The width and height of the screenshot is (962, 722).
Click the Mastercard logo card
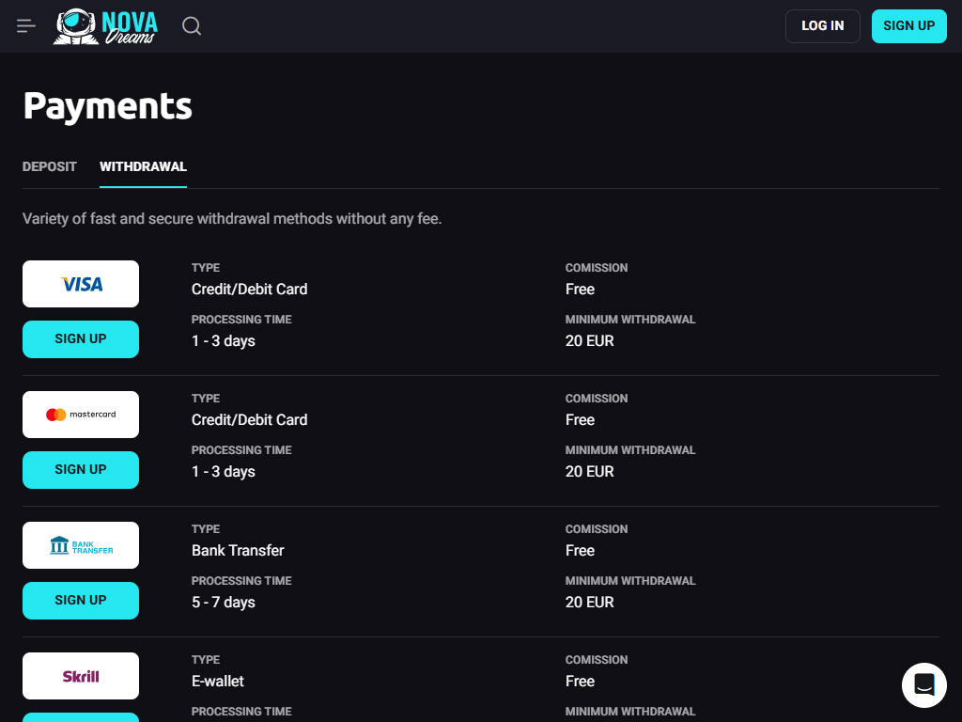point(81,415)
